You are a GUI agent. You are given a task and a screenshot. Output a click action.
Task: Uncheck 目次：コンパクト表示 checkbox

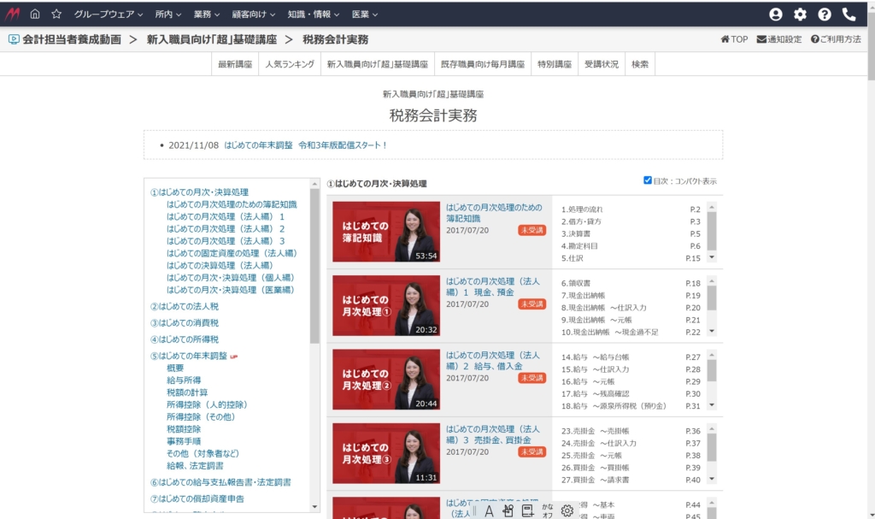[648, 180]
